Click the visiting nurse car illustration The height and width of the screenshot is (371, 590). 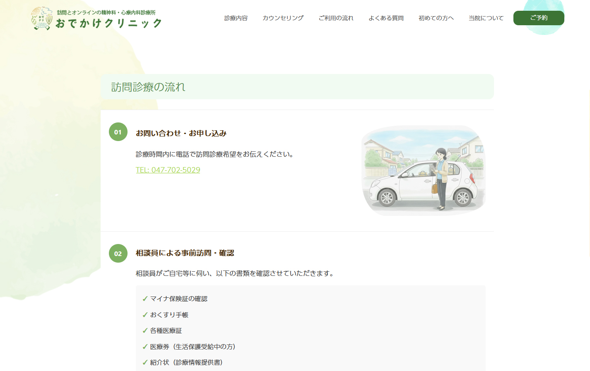(x=423, y=170)
